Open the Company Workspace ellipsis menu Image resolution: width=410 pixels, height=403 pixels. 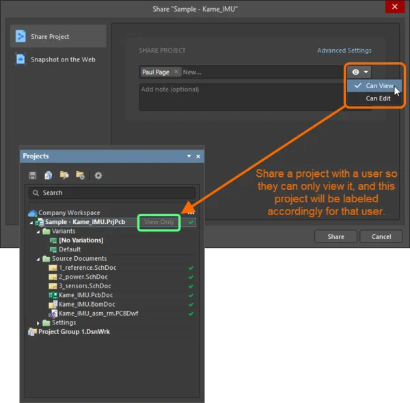tap(191, 213)
